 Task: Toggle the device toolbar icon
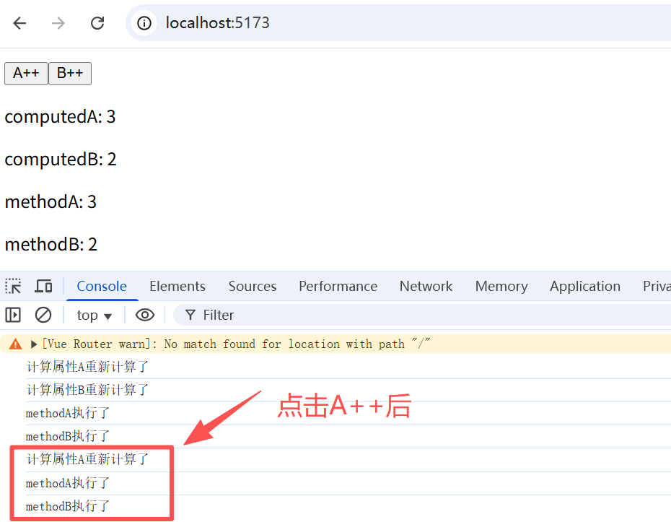click(43, 286)
